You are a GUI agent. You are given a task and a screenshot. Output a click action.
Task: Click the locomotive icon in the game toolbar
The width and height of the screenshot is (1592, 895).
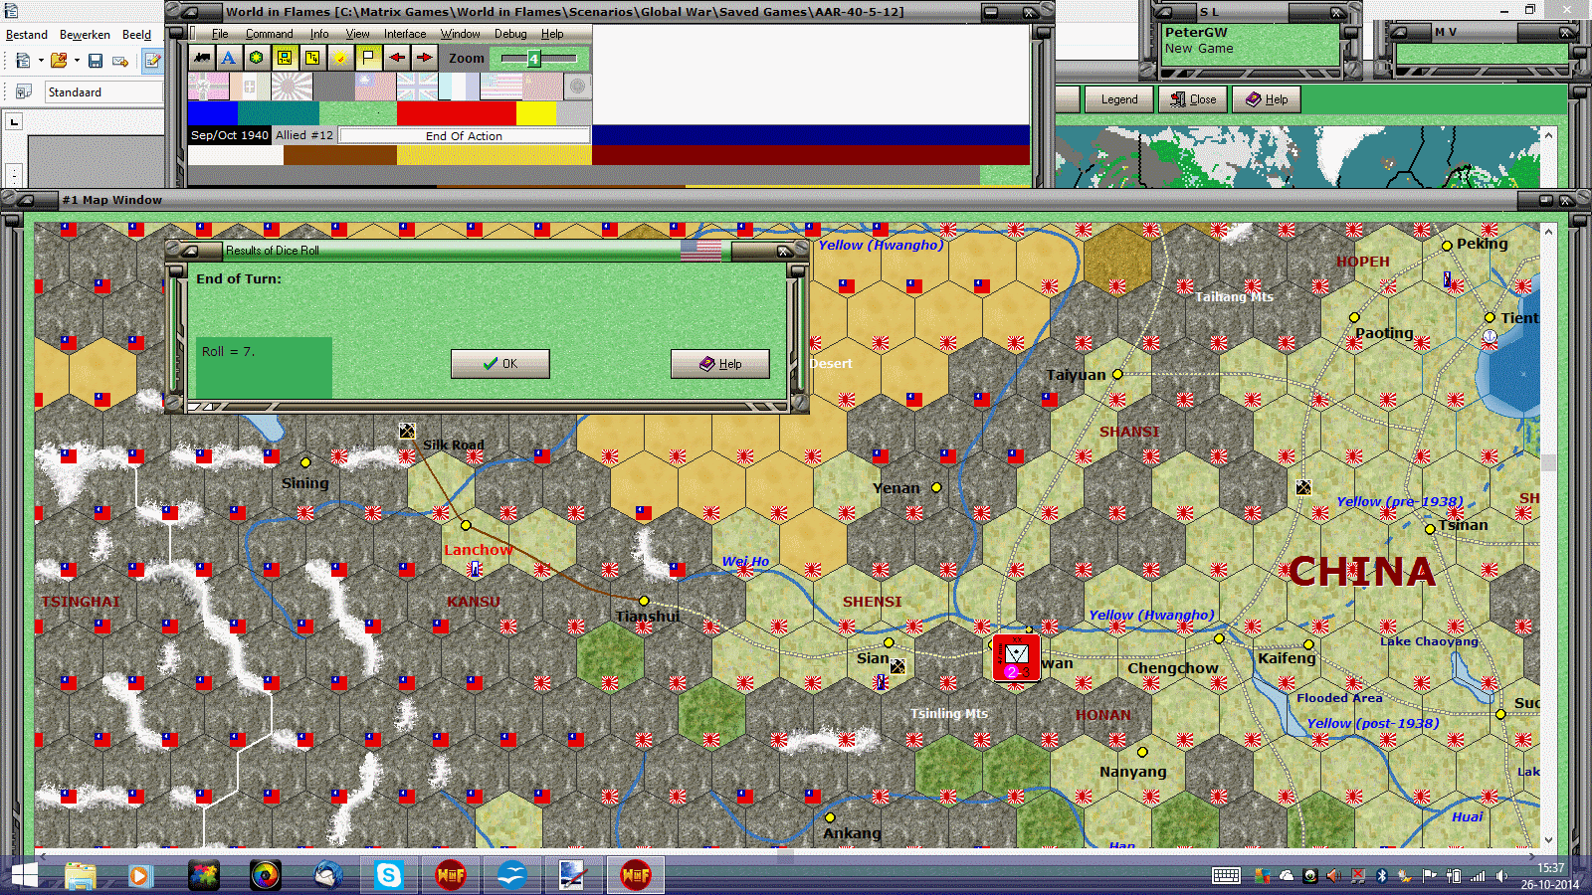202,58
